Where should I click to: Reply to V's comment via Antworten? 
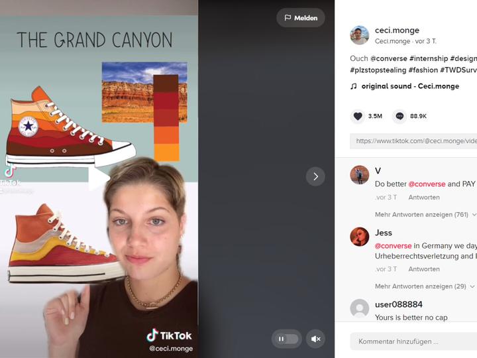(x=424, y=198)
